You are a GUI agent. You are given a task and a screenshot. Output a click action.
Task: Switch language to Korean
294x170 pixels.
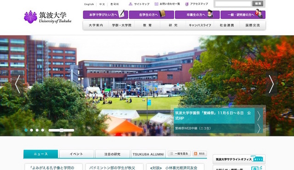[x=114, y=4]
